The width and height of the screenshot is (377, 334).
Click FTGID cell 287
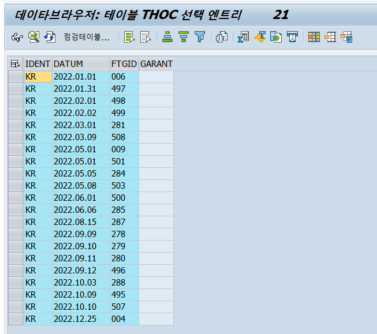pos(124,222)
